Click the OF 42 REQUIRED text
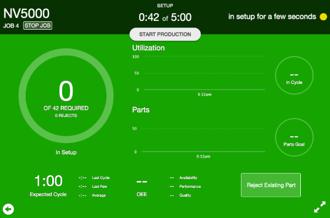This screenshot has width=330, height=218. (x=66, y=108)
